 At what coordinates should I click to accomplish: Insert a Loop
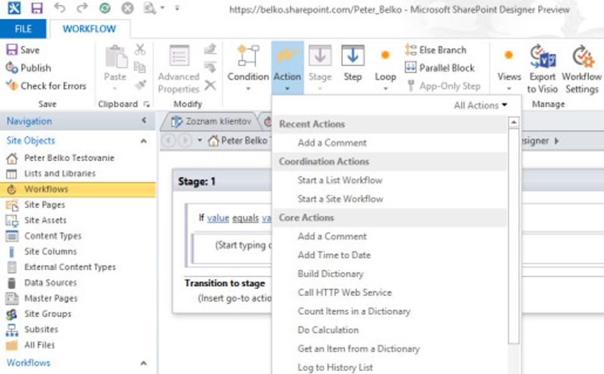coord(385,67)
